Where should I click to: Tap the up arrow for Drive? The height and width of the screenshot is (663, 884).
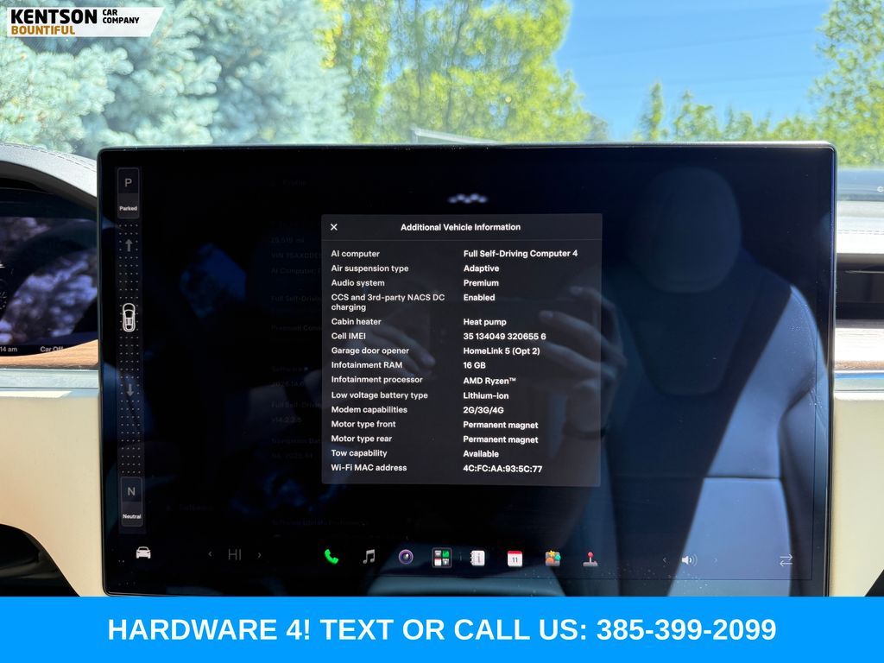[129, 245]
